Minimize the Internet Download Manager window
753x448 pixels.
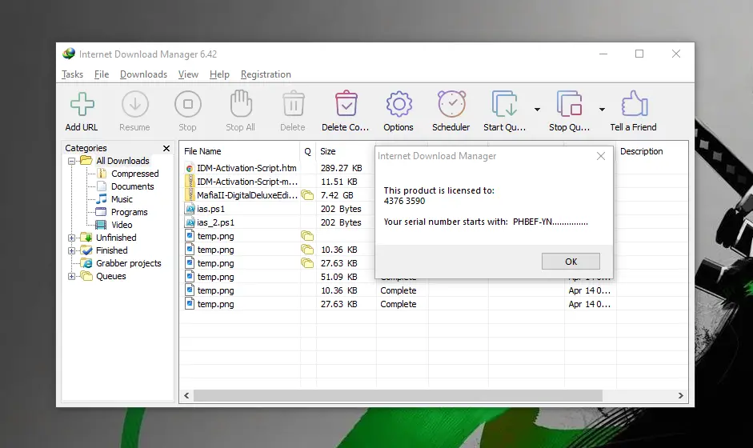pos(603,54)
